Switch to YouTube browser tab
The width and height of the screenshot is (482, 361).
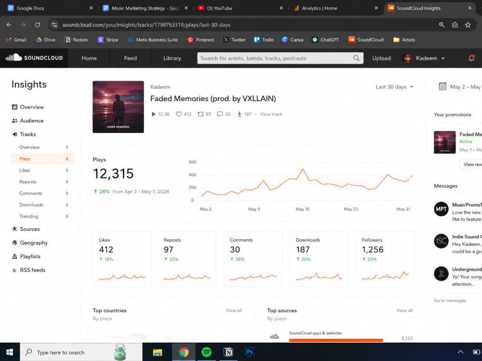pyautogui.click(x=240, y=8)
